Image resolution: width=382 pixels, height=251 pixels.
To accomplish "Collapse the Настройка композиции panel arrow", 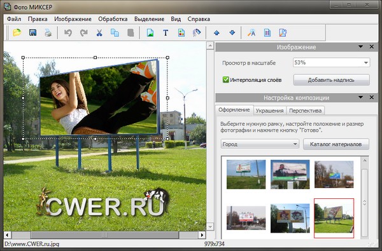I will 360,97.
